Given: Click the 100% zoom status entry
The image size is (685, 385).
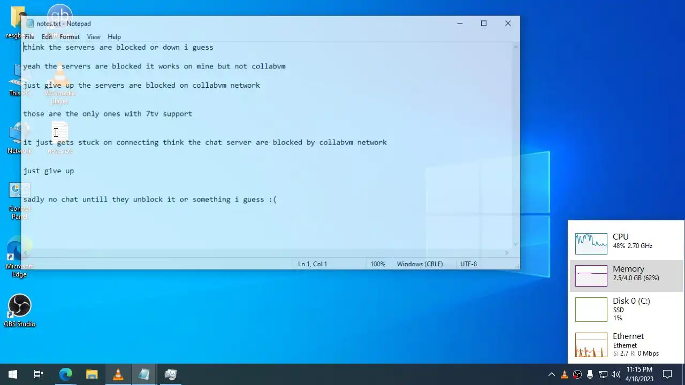Looking at the screenshot, I should [x=378, y=264].
